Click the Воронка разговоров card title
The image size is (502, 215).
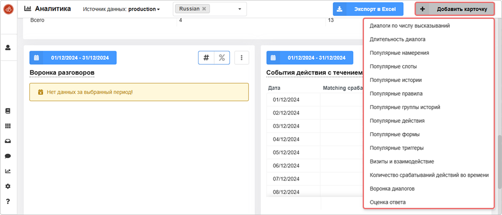(x=62, y=73)
